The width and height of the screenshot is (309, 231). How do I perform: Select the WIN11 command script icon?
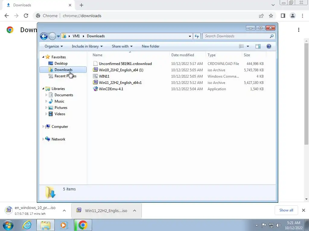(x=95, y=76)
